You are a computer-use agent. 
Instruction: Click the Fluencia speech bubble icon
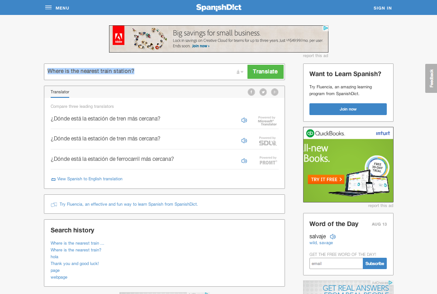point(54,205)
